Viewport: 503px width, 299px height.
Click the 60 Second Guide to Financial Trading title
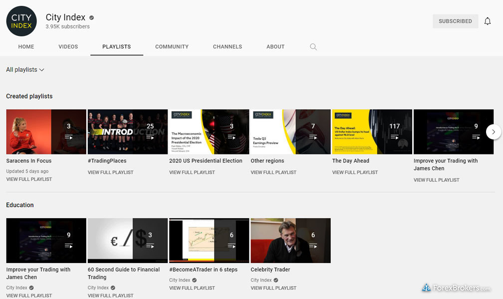click(x=124, y=274)
